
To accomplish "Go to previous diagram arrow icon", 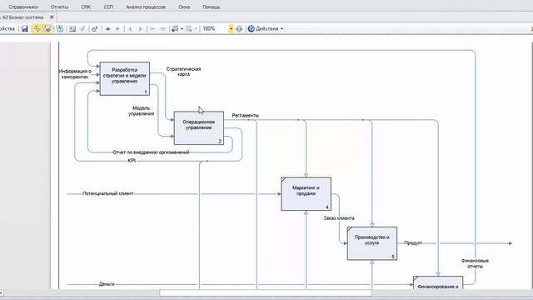I will 130,29.
